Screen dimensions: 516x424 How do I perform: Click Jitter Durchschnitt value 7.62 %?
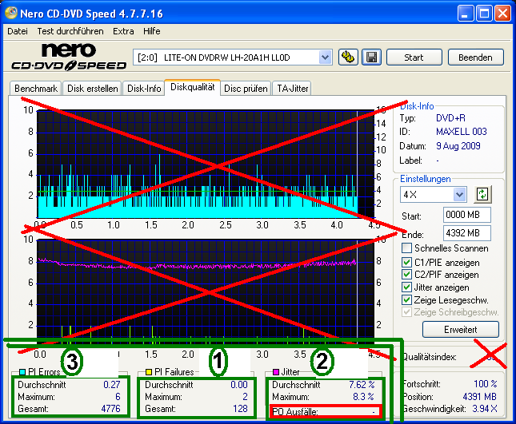tap(362, 385)
